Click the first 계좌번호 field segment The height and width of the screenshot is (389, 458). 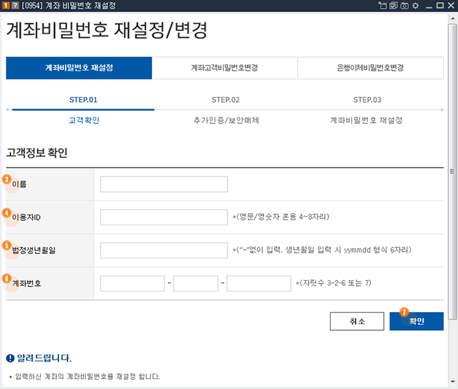click(x=133, y=283)
